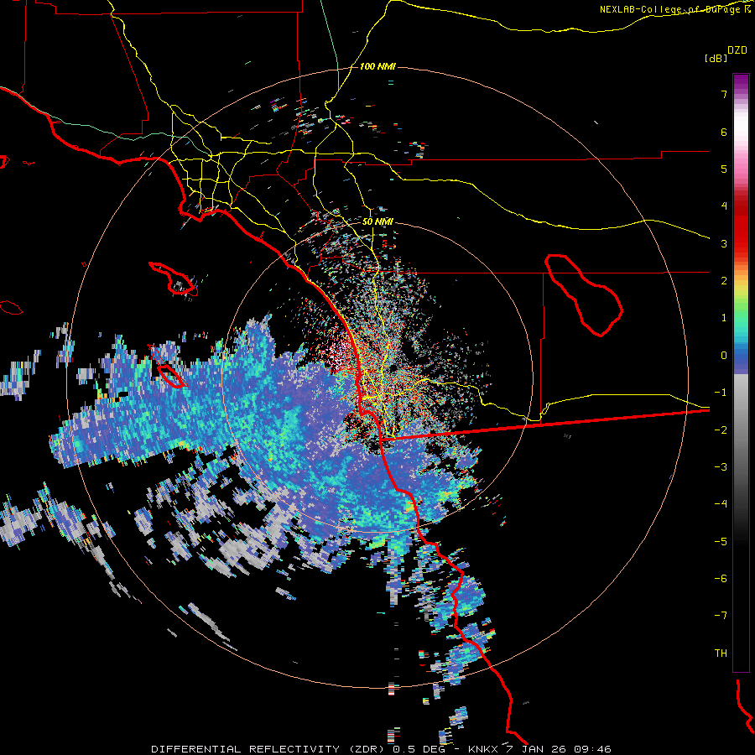Click the 100 NMI range ring label

(377, 66)
